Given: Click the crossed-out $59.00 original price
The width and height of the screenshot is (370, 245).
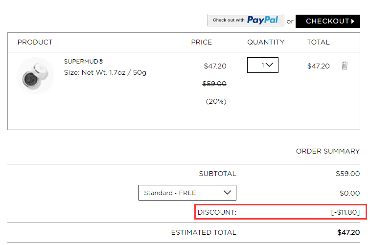Looking at the screenshot, I should point(214,84).
